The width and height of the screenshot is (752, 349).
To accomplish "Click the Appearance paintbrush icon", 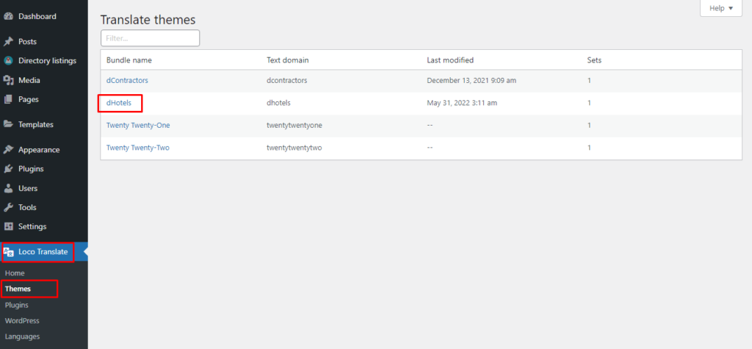I will click(8, 150).
